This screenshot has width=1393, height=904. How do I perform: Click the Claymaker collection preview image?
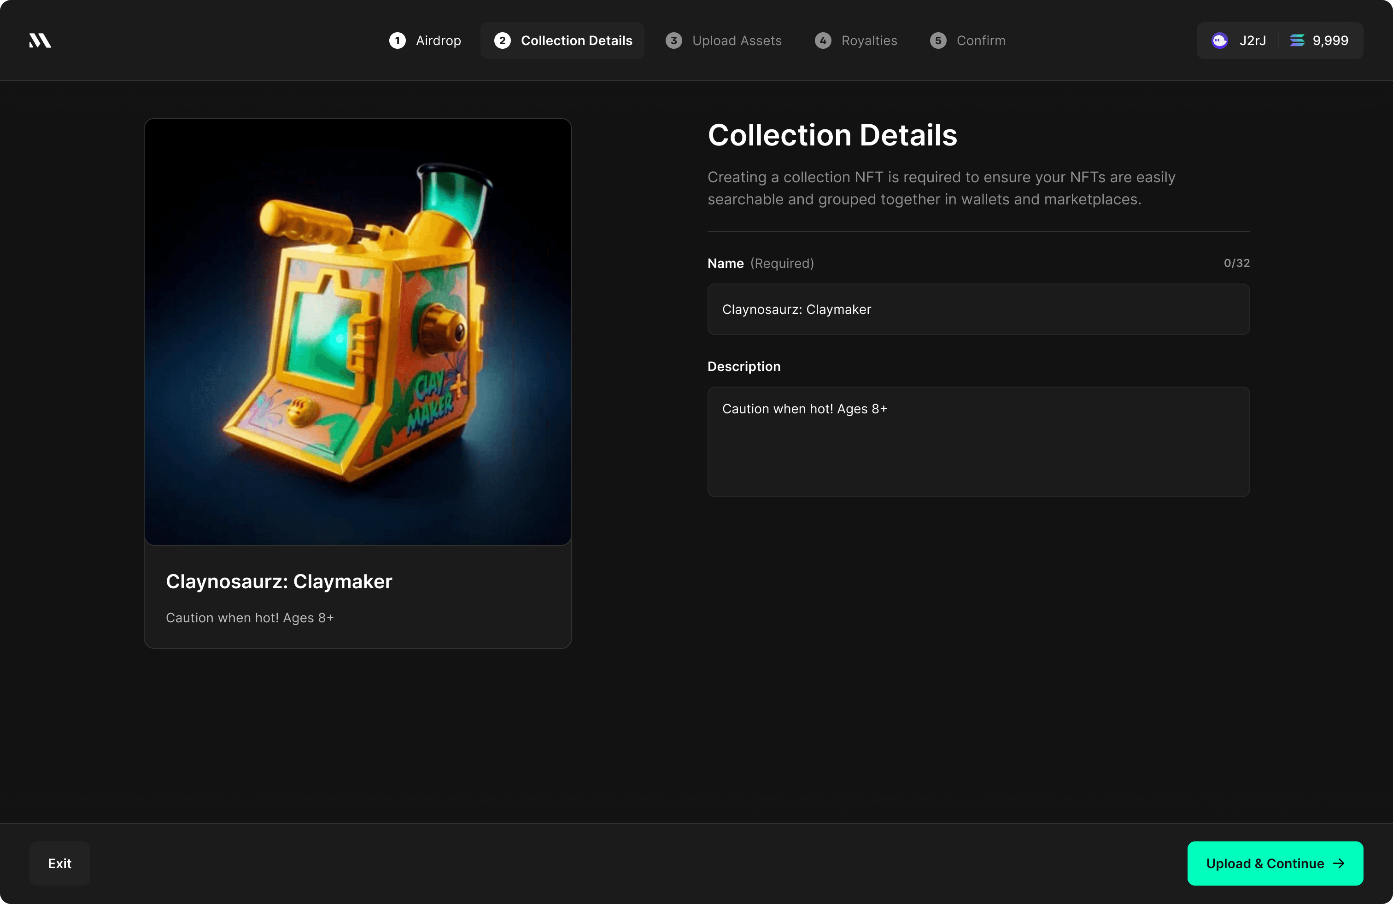357,331
